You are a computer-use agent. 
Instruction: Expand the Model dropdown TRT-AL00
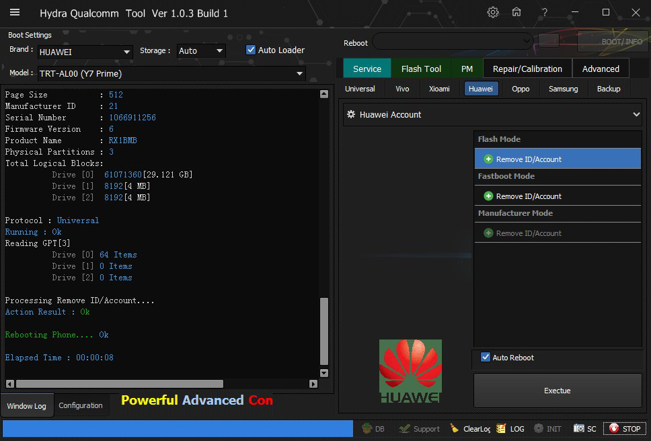(x=299, y=73)
